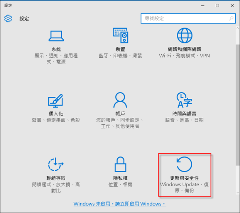
Task: Click the scrollbar up arrow
Action: click(238, 28)
